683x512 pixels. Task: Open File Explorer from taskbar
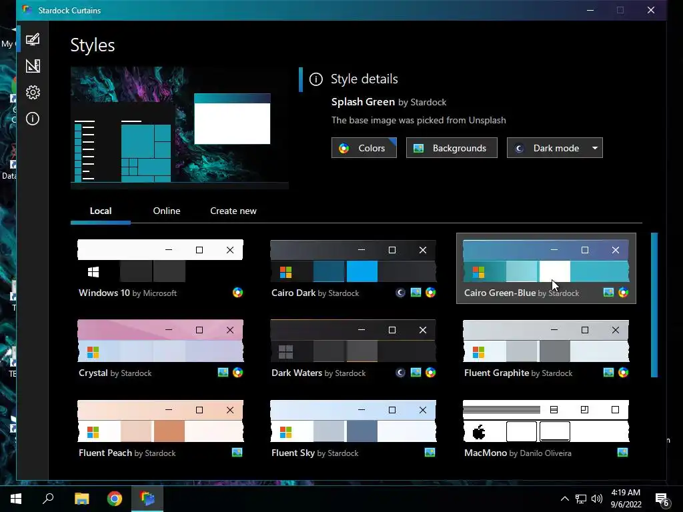[81, 499]
